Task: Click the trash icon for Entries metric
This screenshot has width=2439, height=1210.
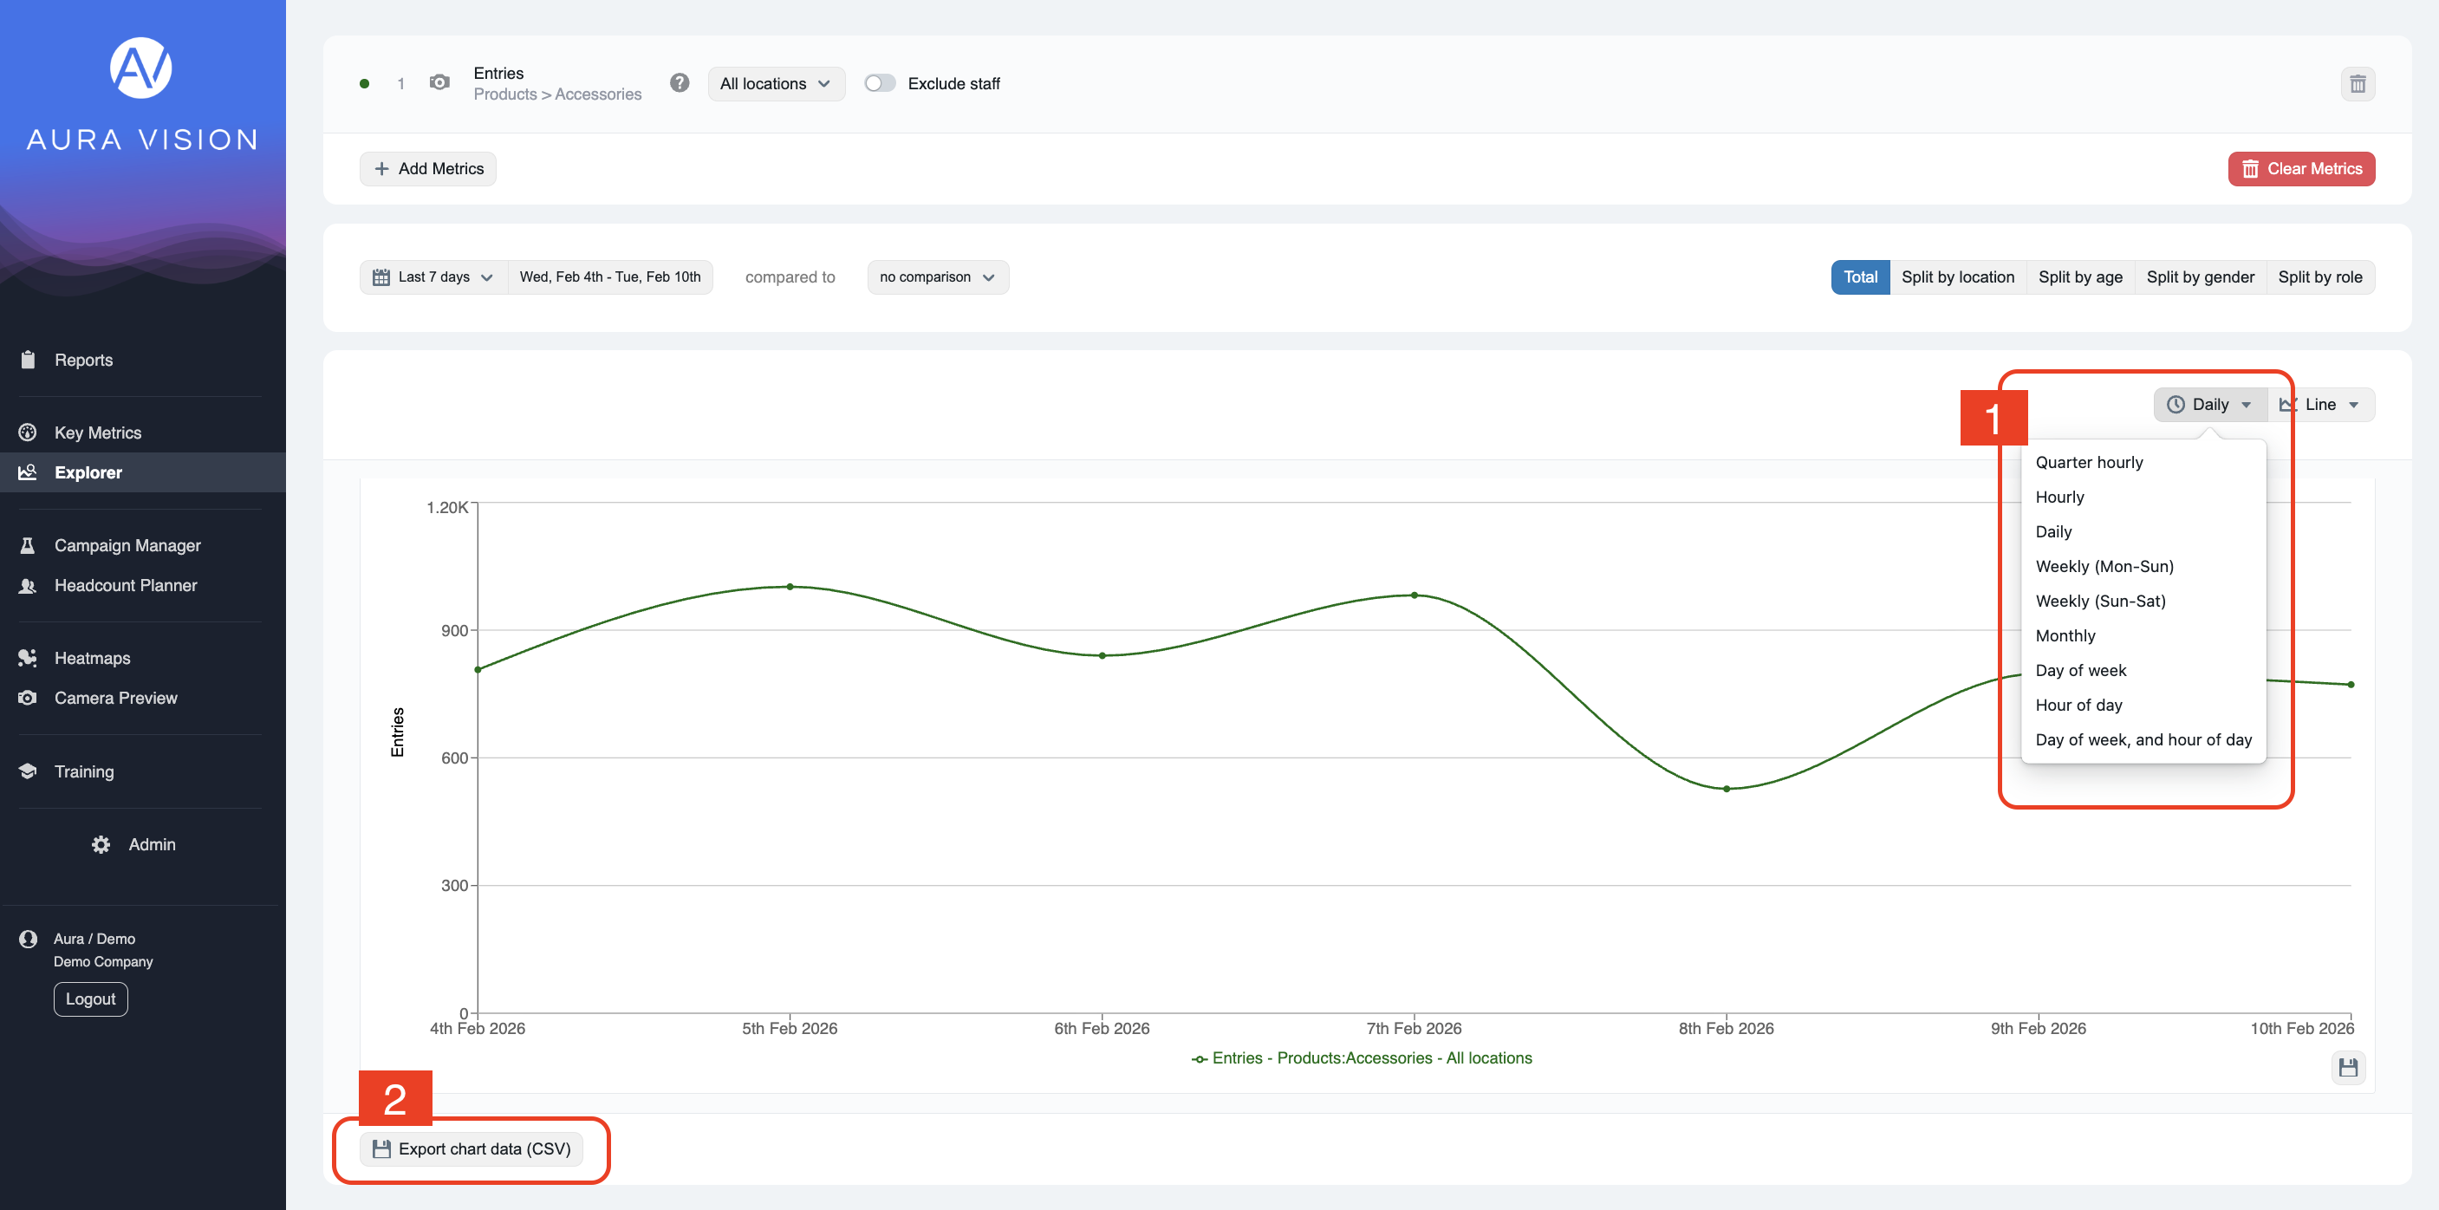Action: (x=2357, y=84)
